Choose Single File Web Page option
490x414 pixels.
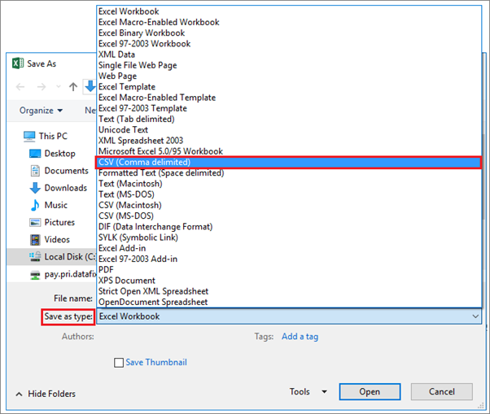click(289, 65)
